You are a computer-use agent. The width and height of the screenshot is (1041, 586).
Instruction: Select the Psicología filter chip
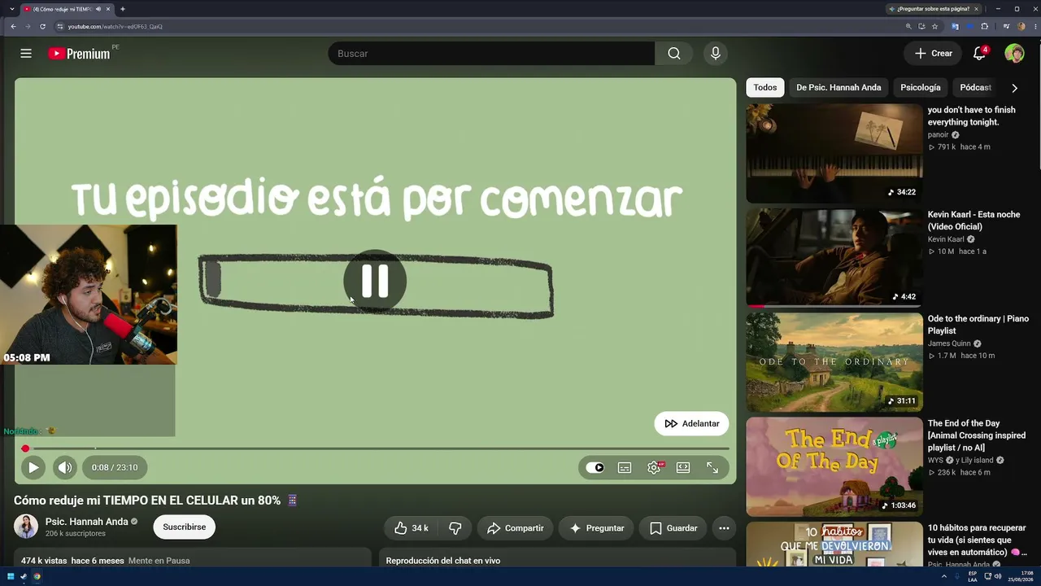click(921, 87)
